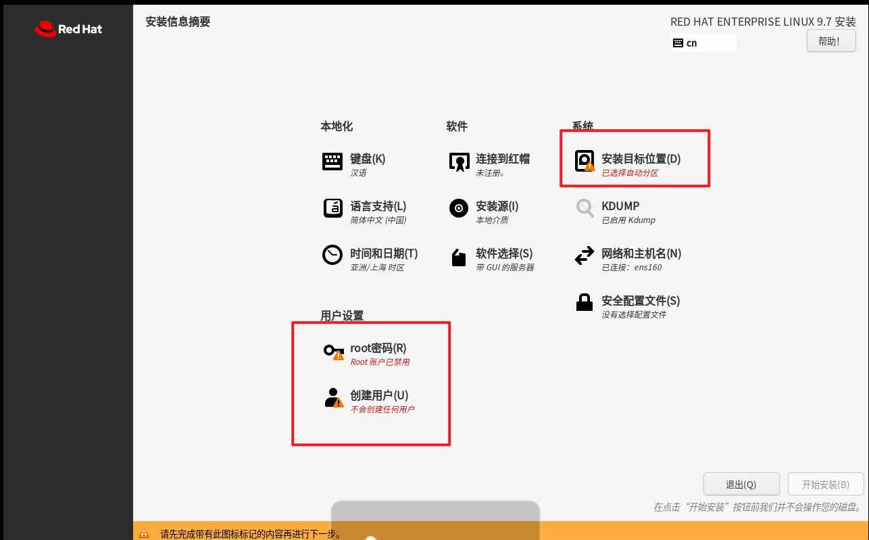
Task: Open the 安装源(I) label
Action: 497,206
